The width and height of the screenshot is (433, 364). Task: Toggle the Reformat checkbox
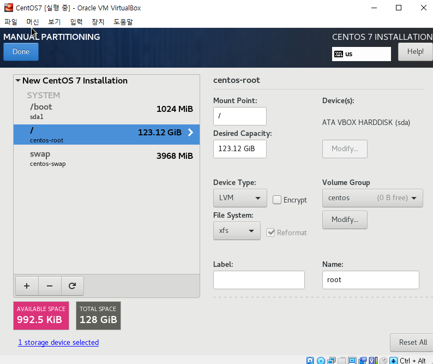(270, 232)
